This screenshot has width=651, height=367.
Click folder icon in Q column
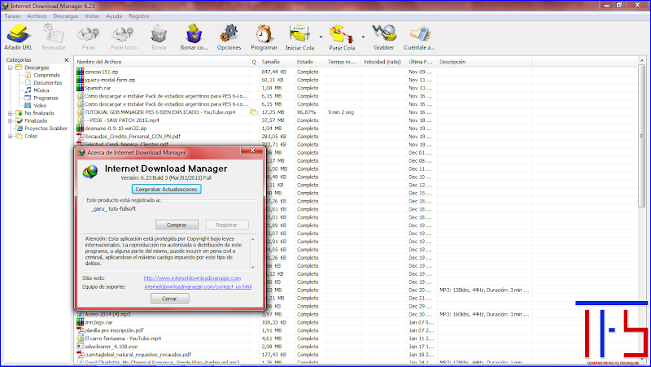click(254, 112)
